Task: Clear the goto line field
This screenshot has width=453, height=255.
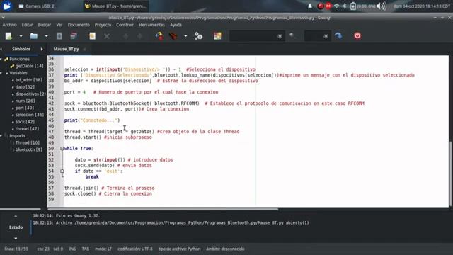Action: click(326, 36)
